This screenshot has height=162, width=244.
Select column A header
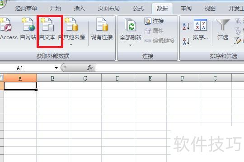(20, 78)
